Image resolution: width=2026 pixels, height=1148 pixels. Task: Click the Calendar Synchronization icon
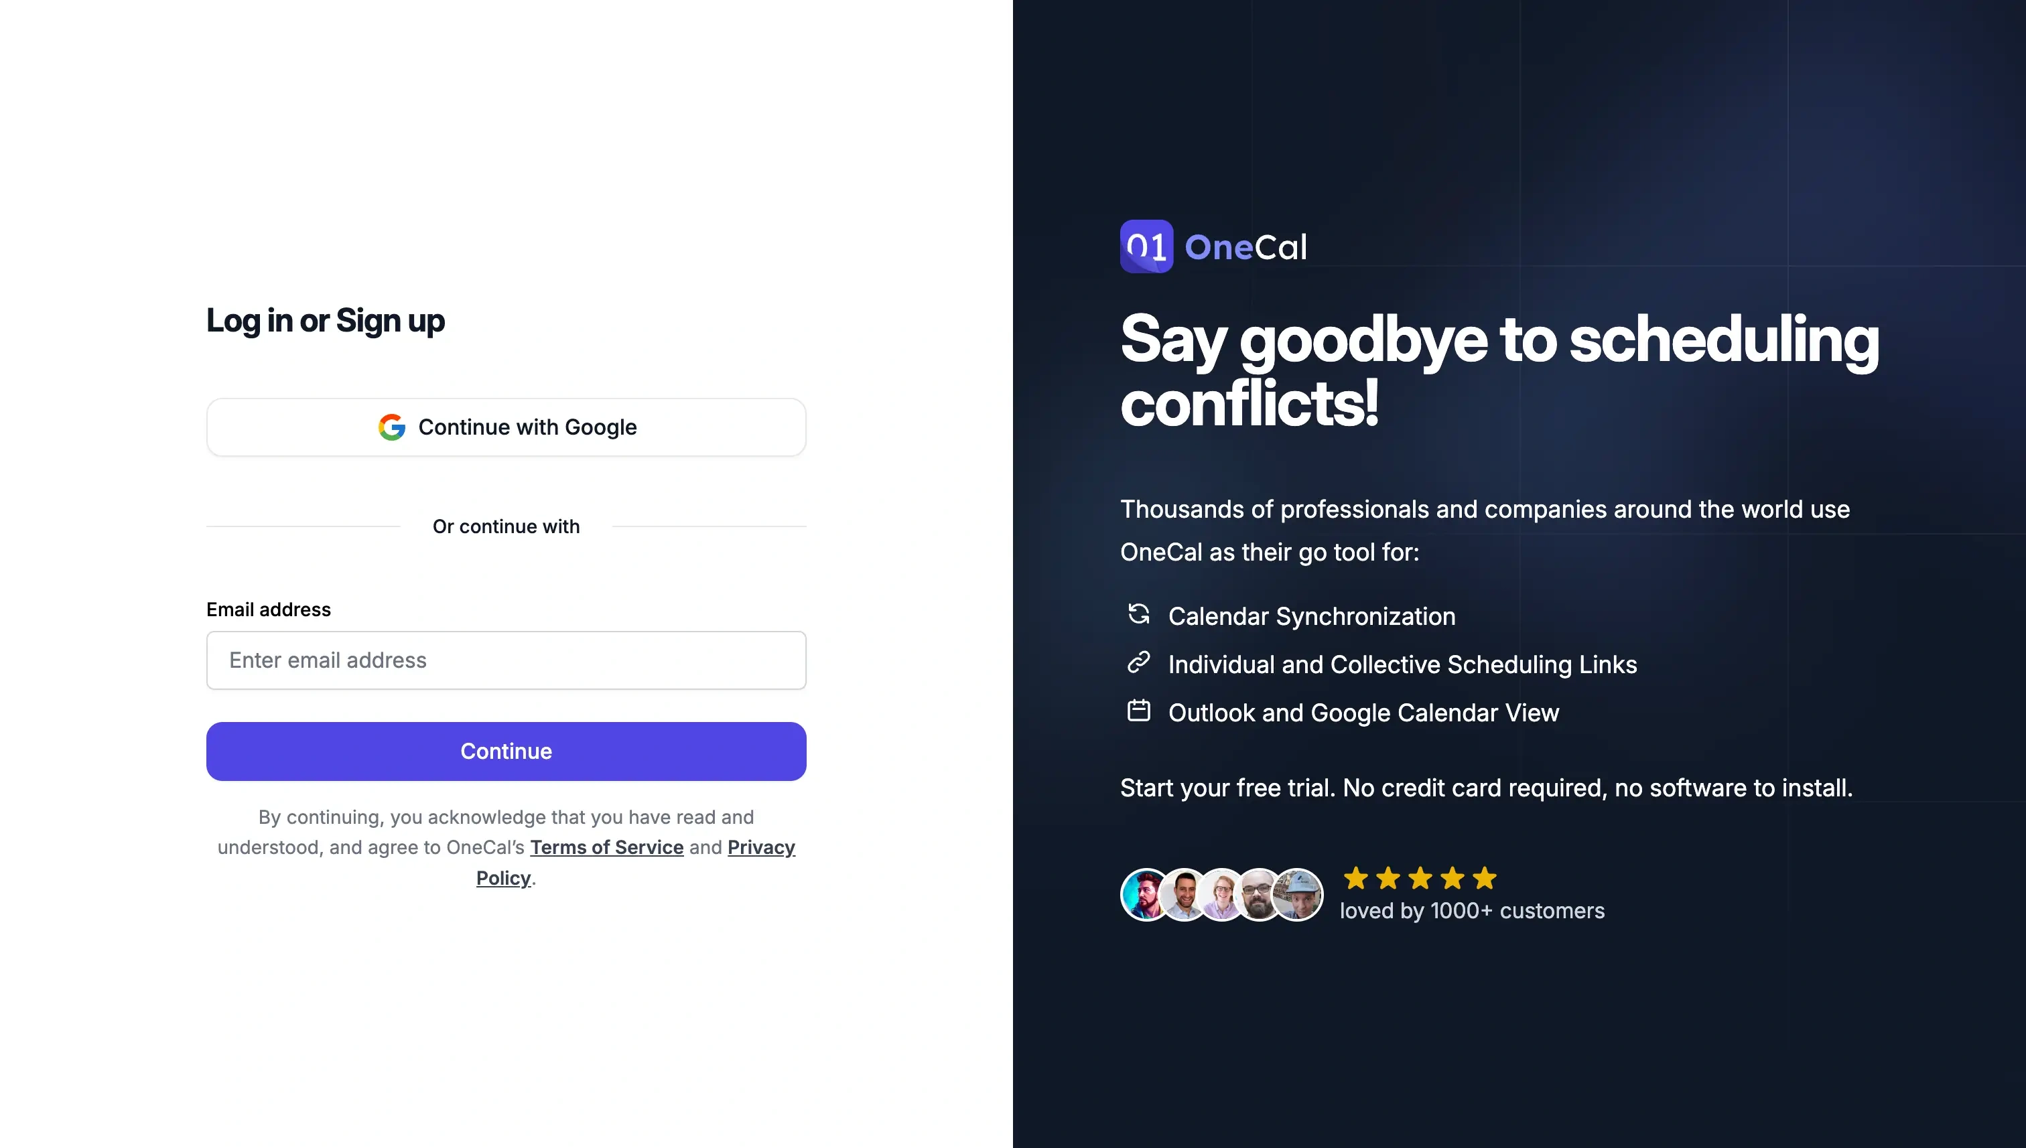point(1138,614)
